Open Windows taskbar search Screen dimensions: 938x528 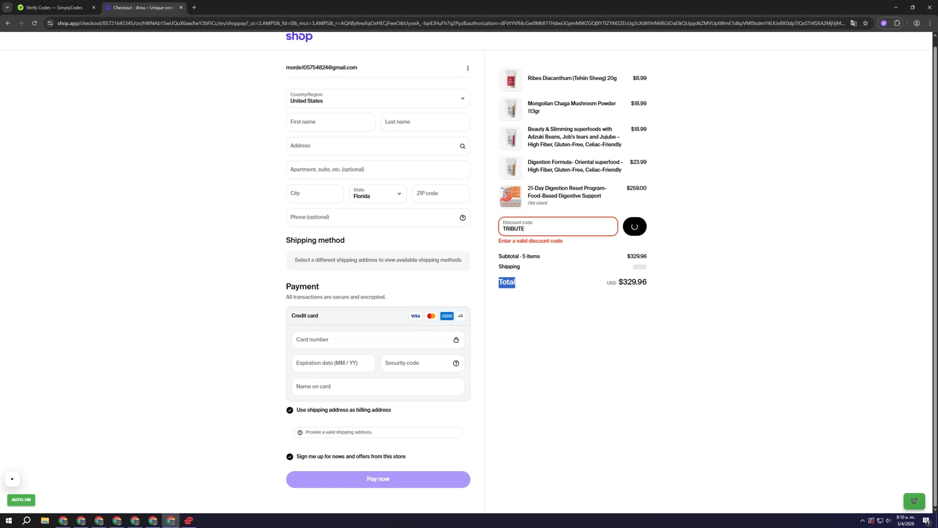coord(27,520)
